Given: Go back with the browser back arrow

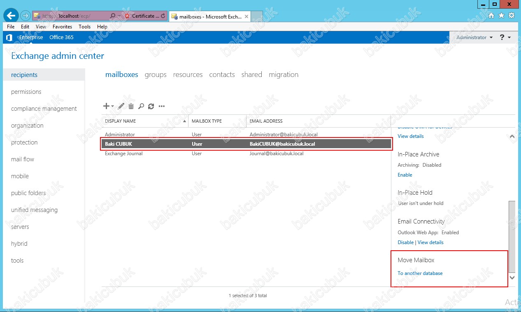Looking at the screenshot, I should coord(11,16).
